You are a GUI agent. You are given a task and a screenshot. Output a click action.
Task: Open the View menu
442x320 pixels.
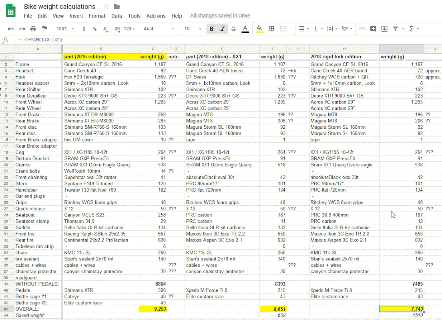[58, 16]
